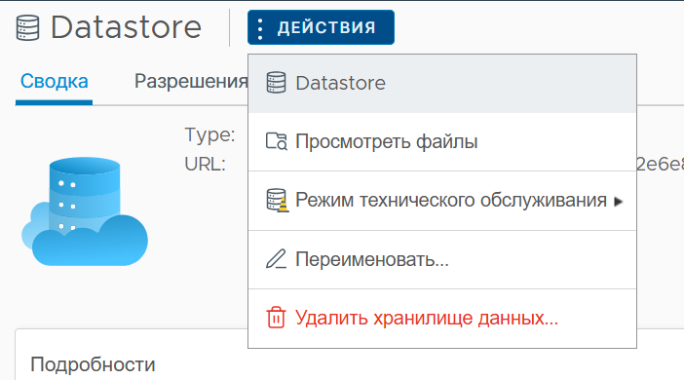The image size is (684, 380).
Task: Switch to the Сводка tab
Action: pyautogui.click(x=55, y=82)
